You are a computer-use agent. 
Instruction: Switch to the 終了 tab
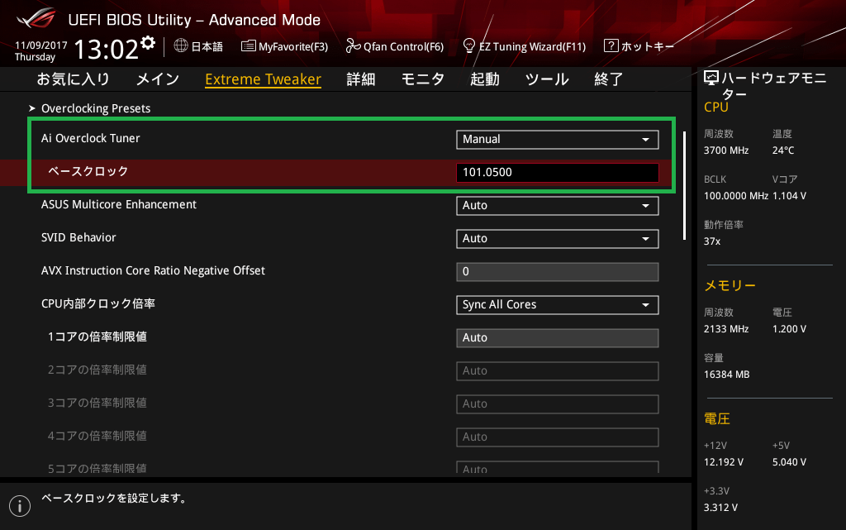609,79
